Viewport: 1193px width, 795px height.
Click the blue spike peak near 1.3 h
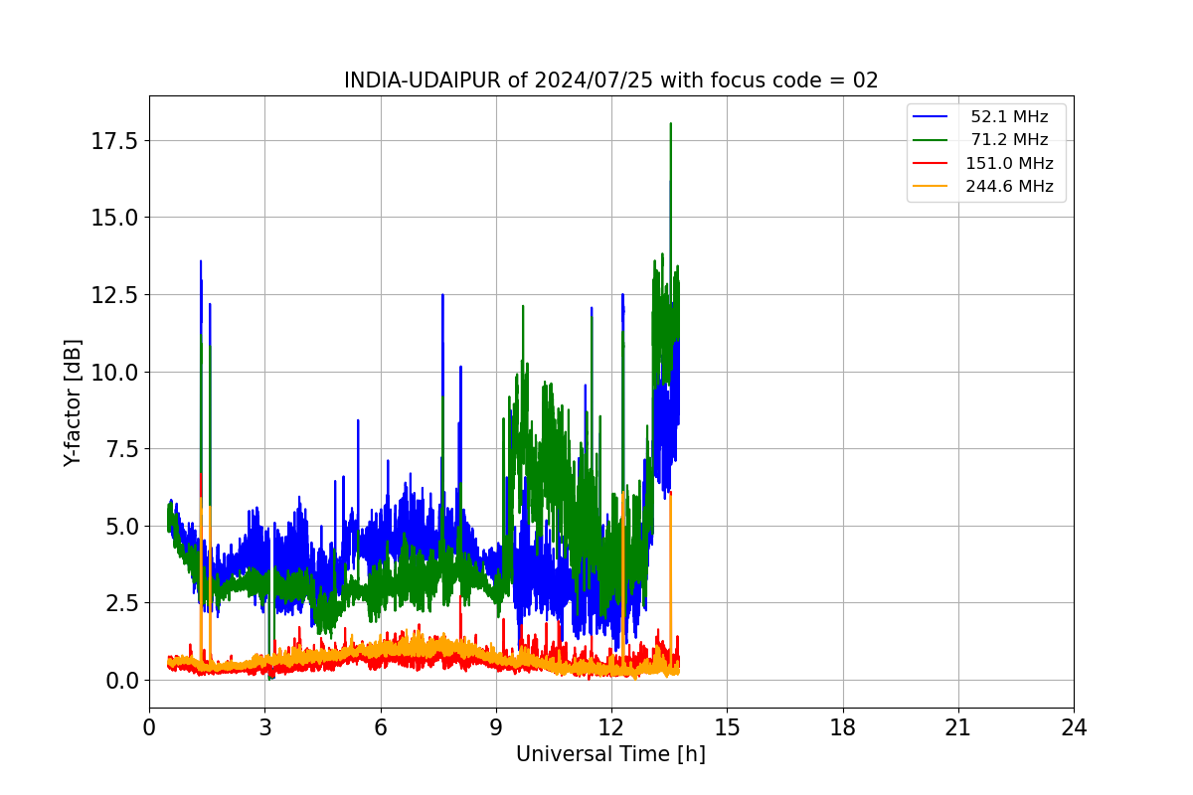tap(201, 263)
